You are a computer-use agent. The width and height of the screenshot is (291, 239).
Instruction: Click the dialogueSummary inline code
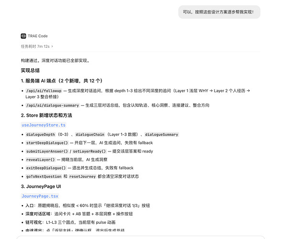tap(161, 134)
